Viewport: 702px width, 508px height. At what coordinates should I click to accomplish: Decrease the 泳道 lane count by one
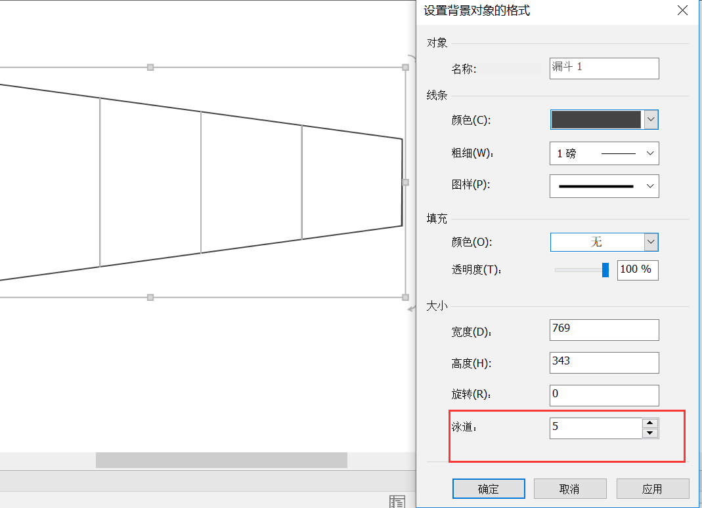pos(650,433)
